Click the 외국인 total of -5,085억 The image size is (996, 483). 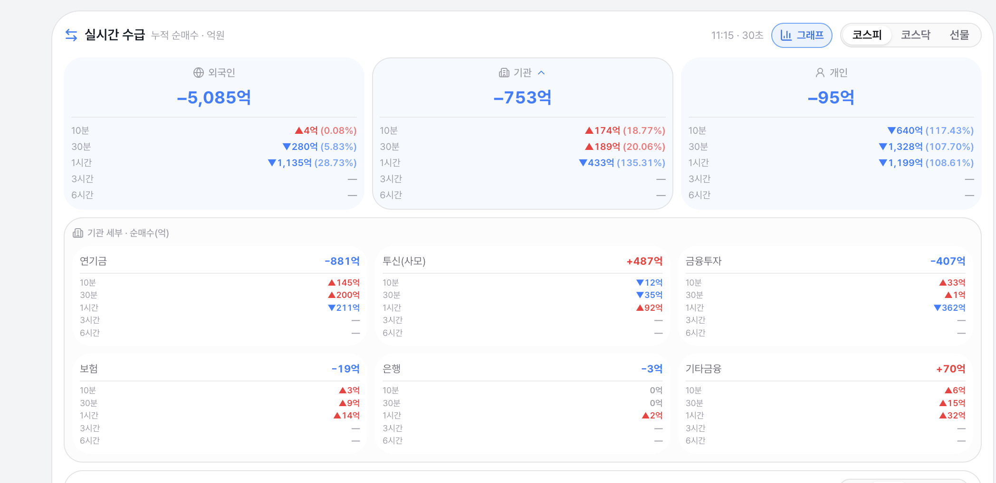tap(214, 97)
